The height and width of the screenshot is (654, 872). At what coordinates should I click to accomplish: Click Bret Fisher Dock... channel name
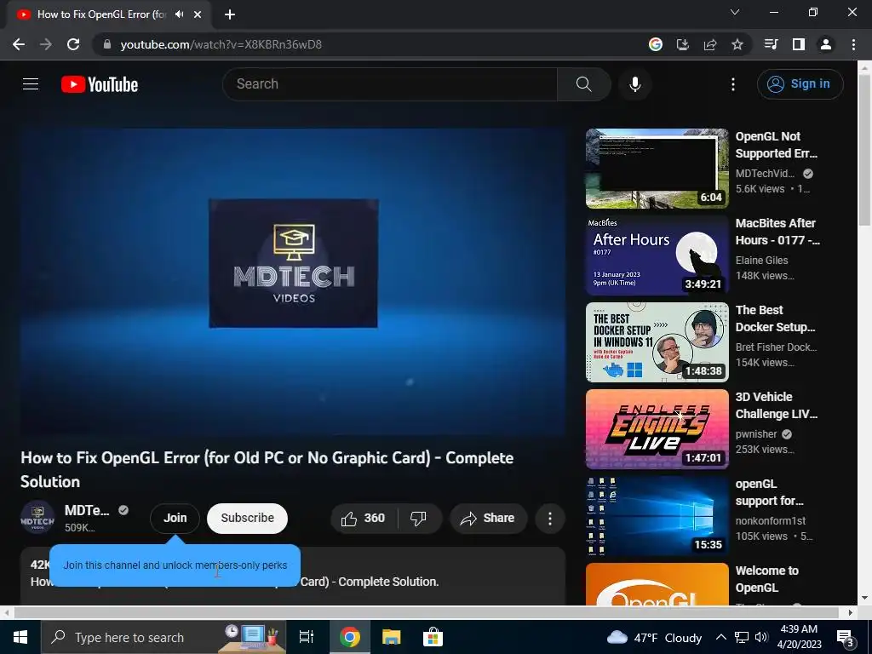point(776,347)
